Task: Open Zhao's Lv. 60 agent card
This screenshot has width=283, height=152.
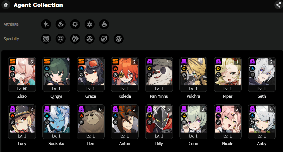Action: click(x=22, y=75)
